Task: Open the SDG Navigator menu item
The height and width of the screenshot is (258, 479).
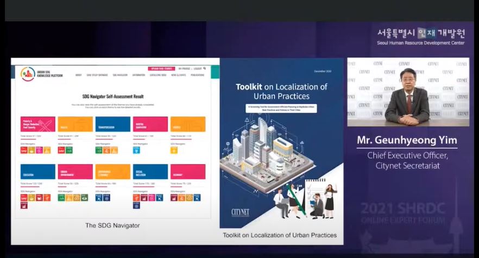Action: pyautogui.click(x=120, y=75)
